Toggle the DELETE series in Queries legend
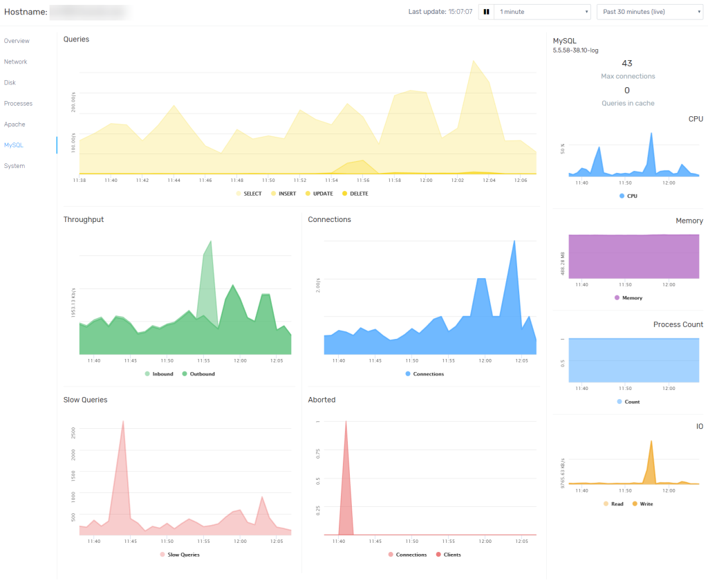 click(355, 194)
